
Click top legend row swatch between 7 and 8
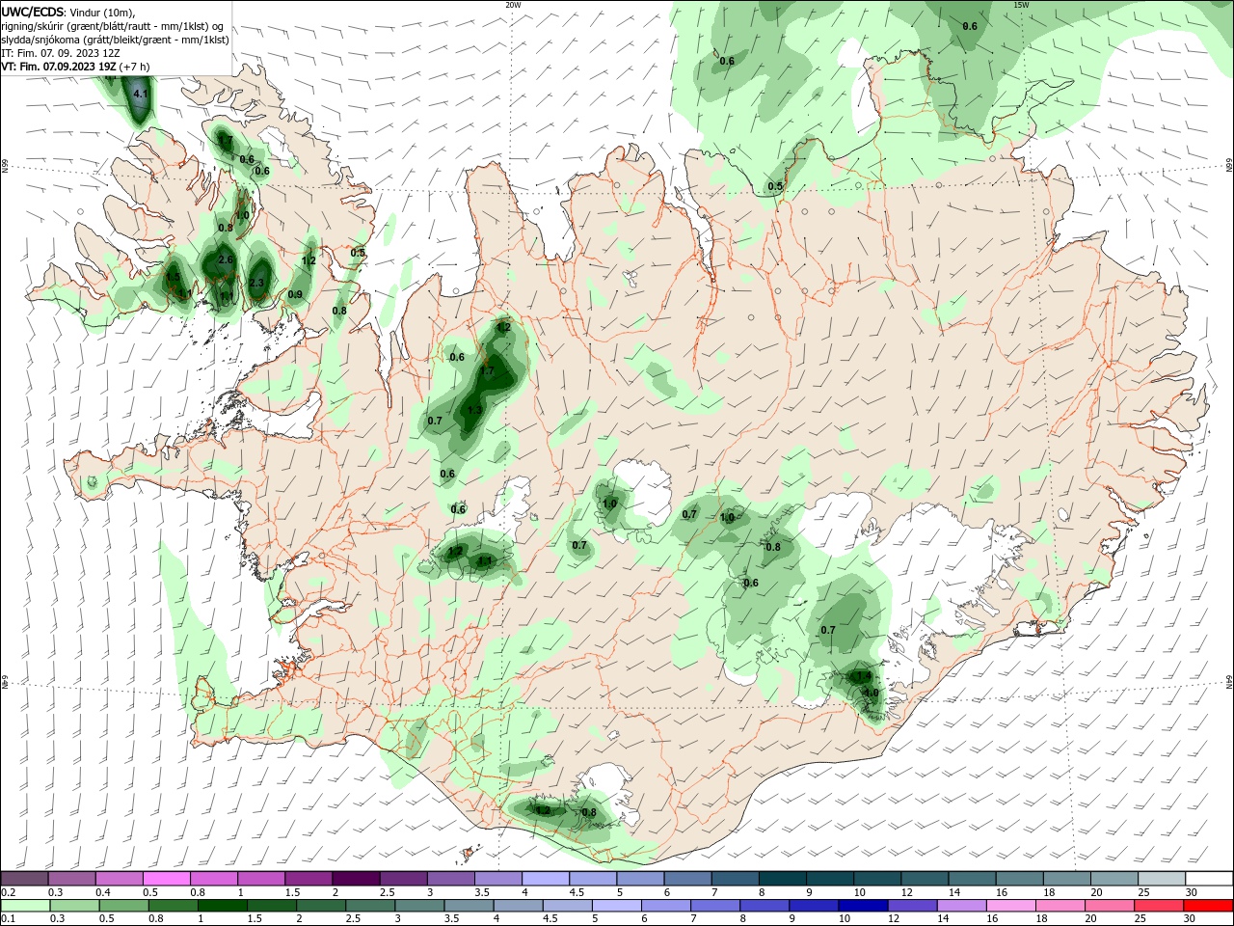pyautogui.click(x=736, y=878)
